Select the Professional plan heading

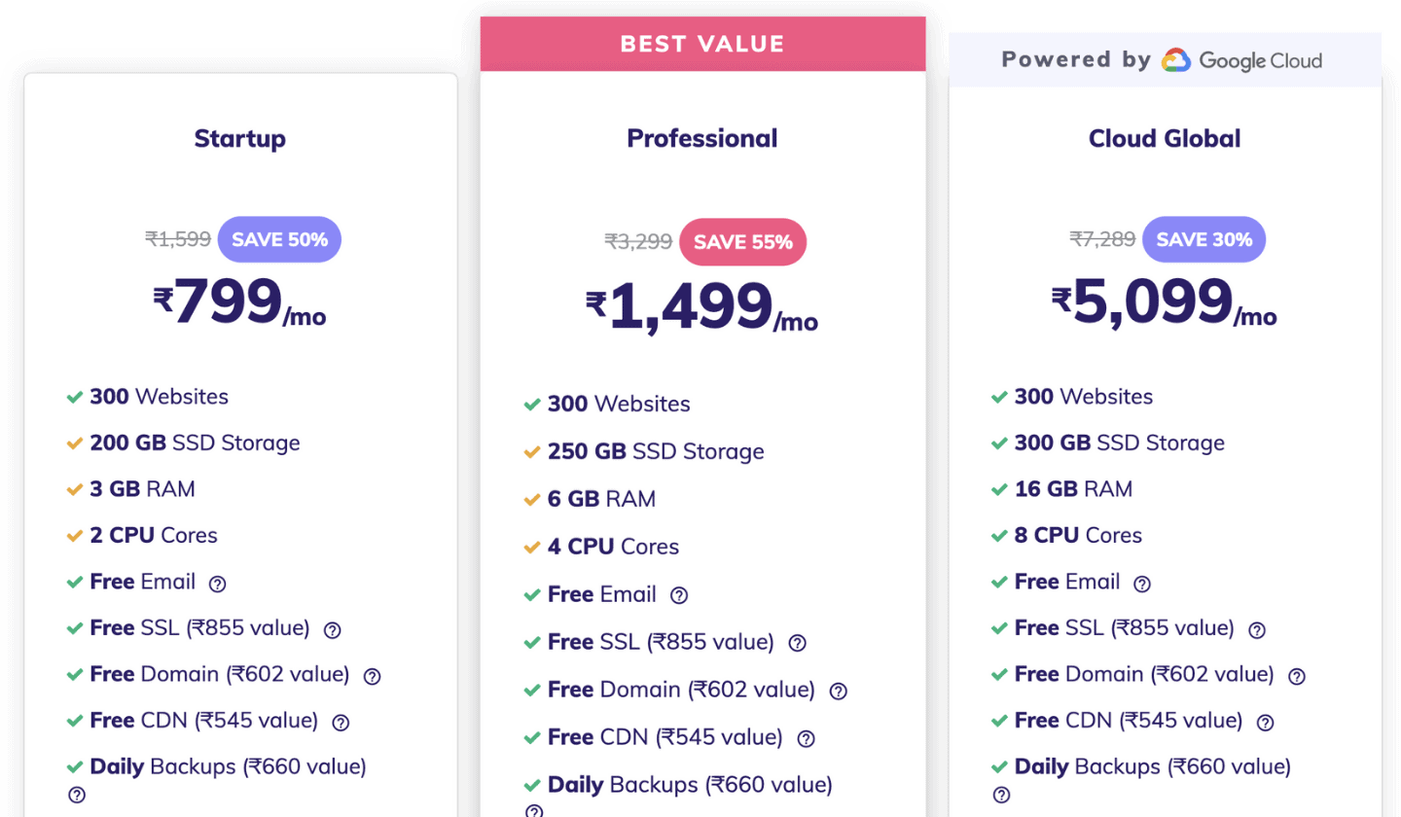click(x=702, y=138)
